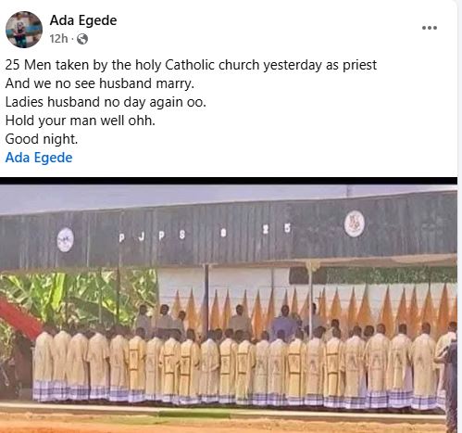Click the text 'Hold your man well ohh.'
Image resolution: width=462 pixels, height=433 pixels.
point(81,121)
